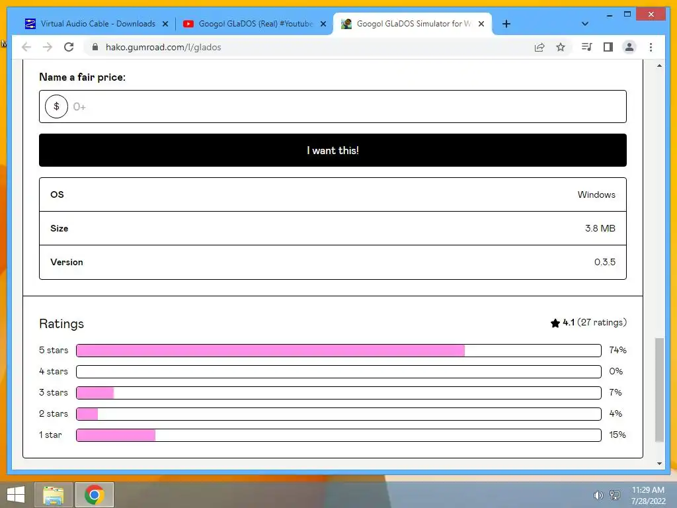
Task: Click the '0.3.5' version value
Action: [604, 262]
